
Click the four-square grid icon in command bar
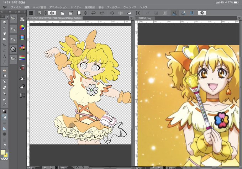point(31,13)
